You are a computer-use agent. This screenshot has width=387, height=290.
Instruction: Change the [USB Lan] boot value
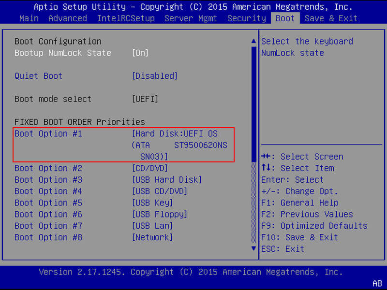(x=152, y=226)
